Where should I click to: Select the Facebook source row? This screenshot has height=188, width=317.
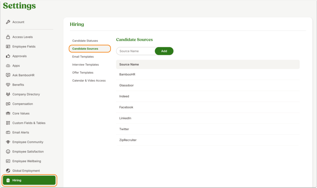(208, 107)
